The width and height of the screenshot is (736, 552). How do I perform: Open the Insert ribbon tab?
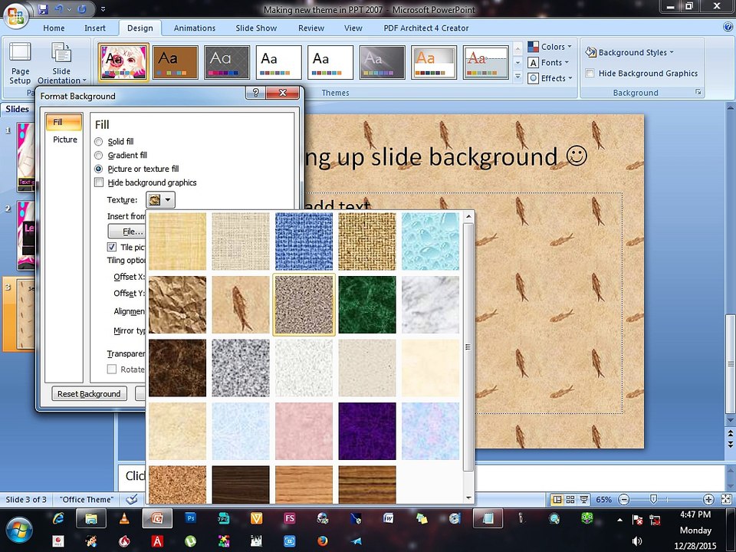pos(95,28)
